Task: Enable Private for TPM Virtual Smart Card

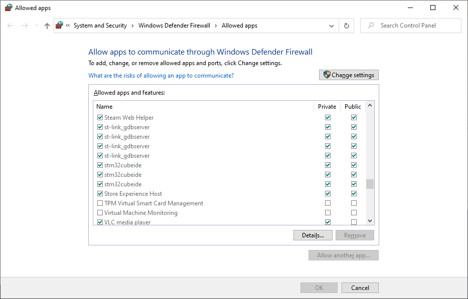Action: coord(328,203)
